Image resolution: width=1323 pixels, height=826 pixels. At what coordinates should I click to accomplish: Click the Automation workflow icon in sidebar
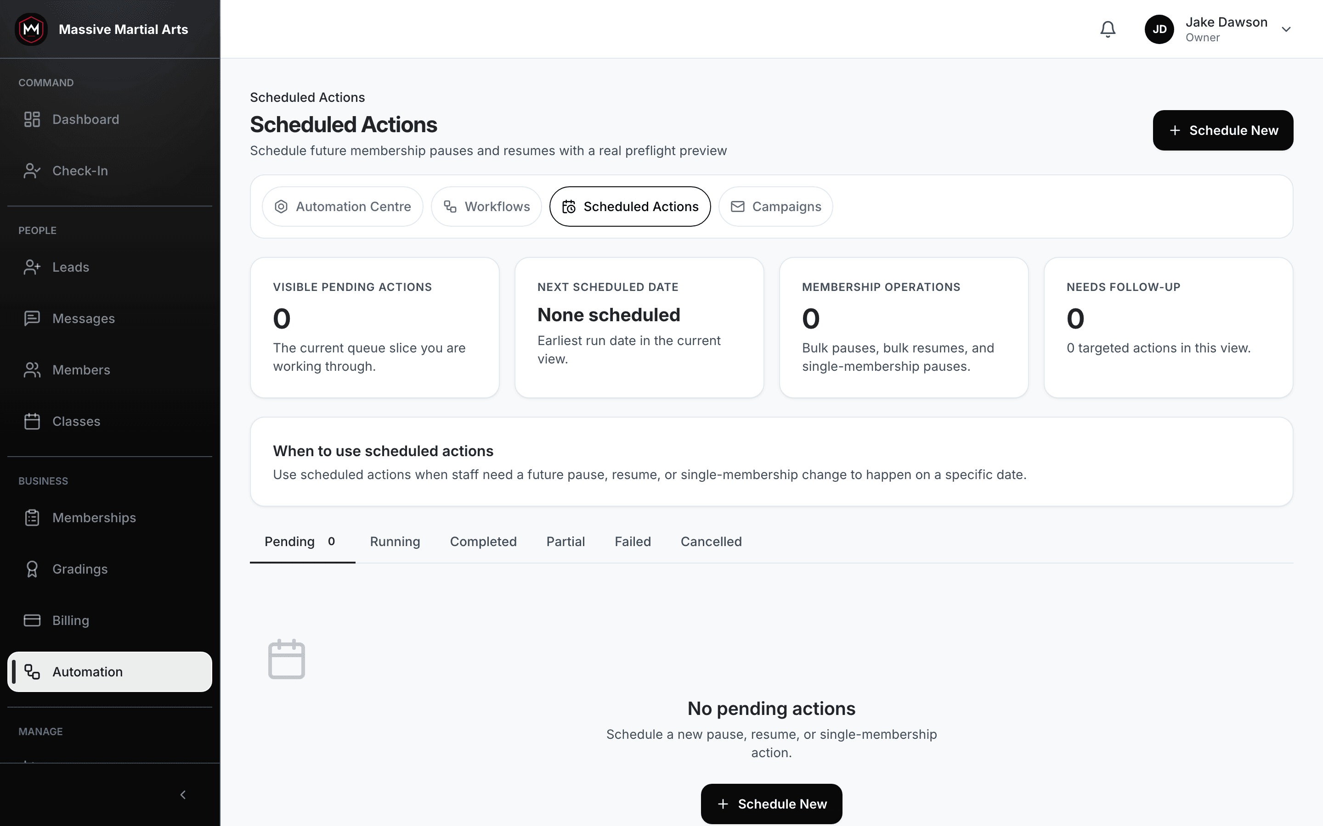click(32, 671)
